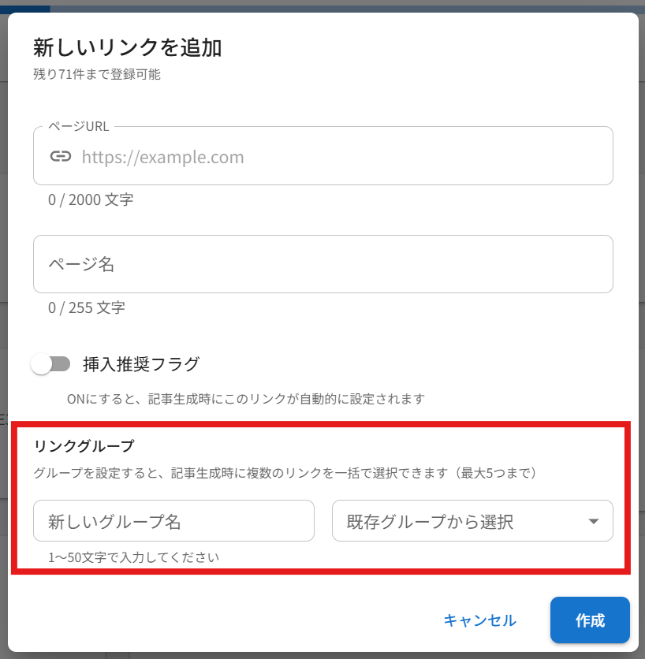The width and height of the screenshot is (645, 659).
Task: Focus the ページURL input field
Action: 339,157
